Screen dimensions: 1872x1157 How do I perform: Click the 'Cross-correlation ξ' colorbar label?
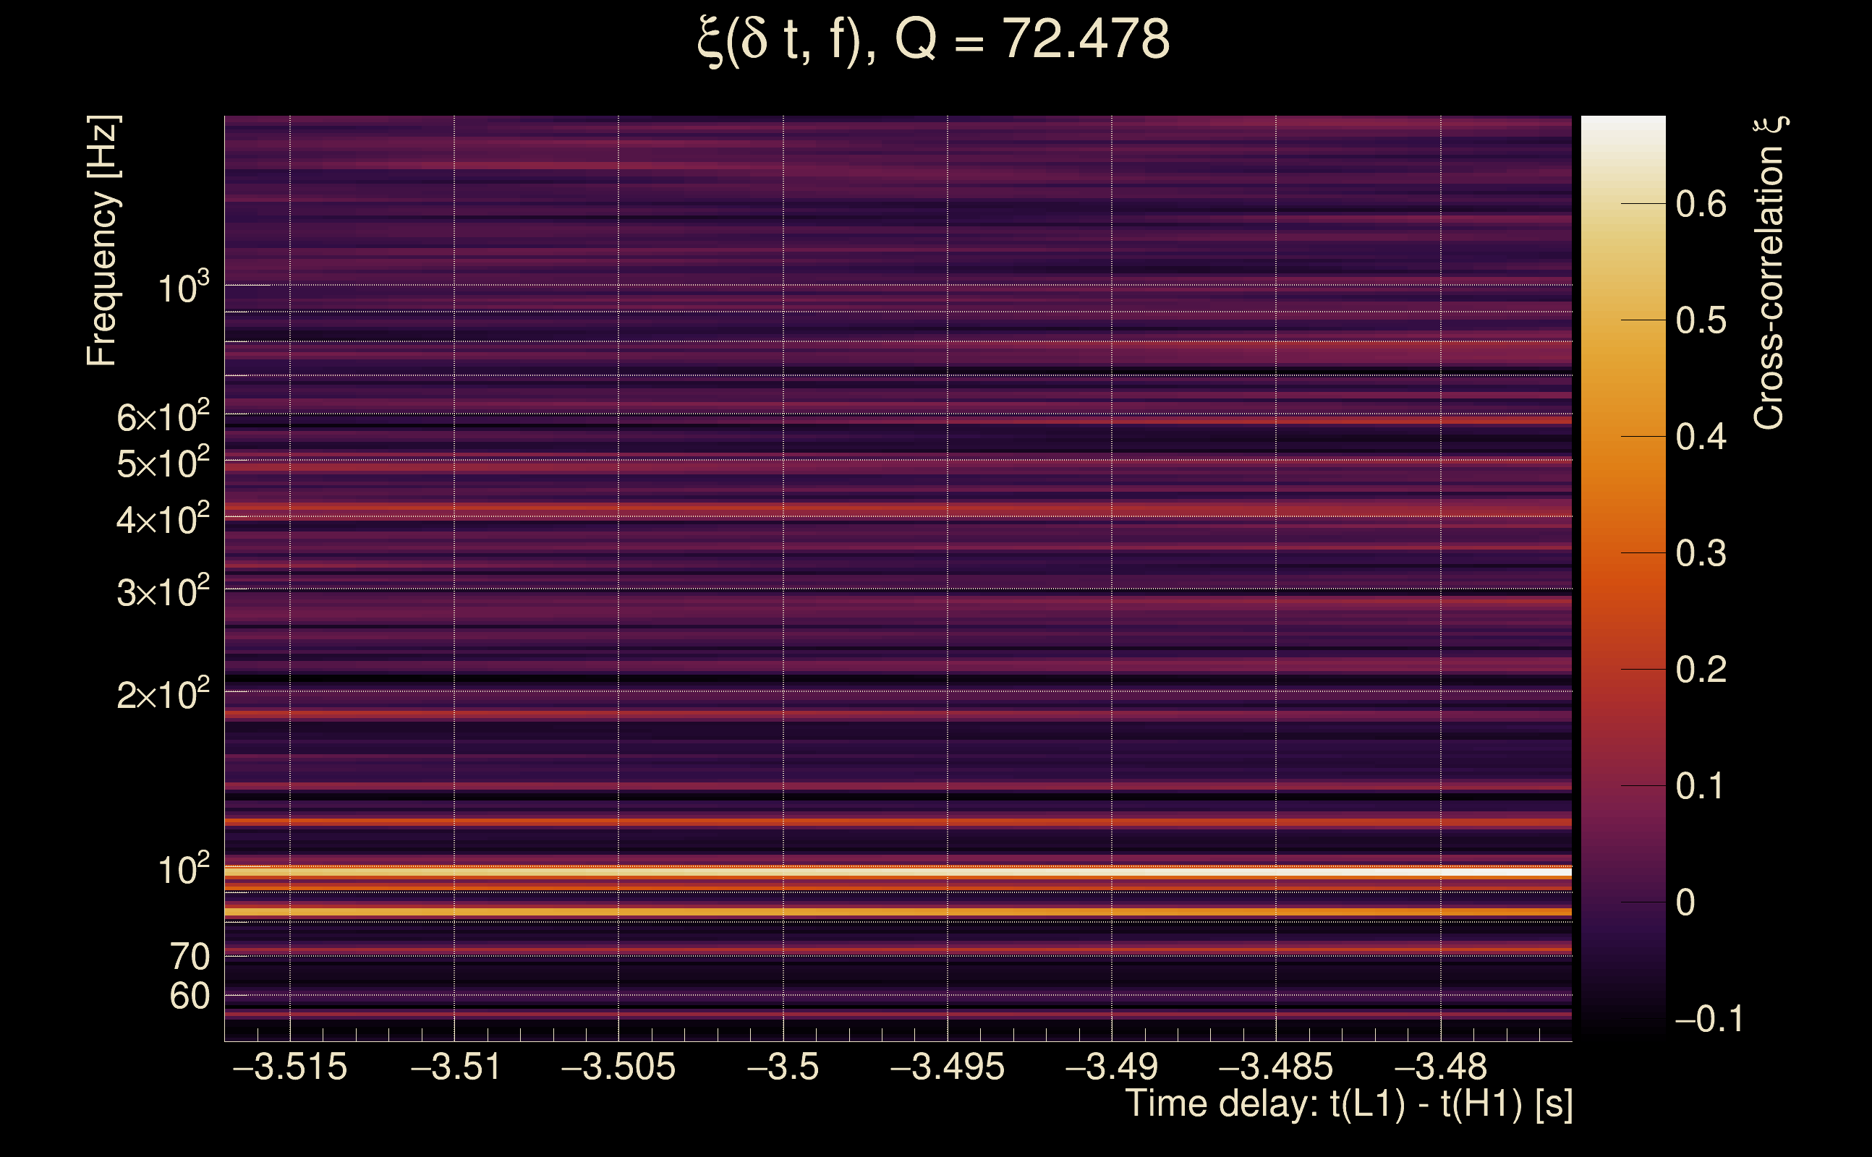pos(1769,273)
